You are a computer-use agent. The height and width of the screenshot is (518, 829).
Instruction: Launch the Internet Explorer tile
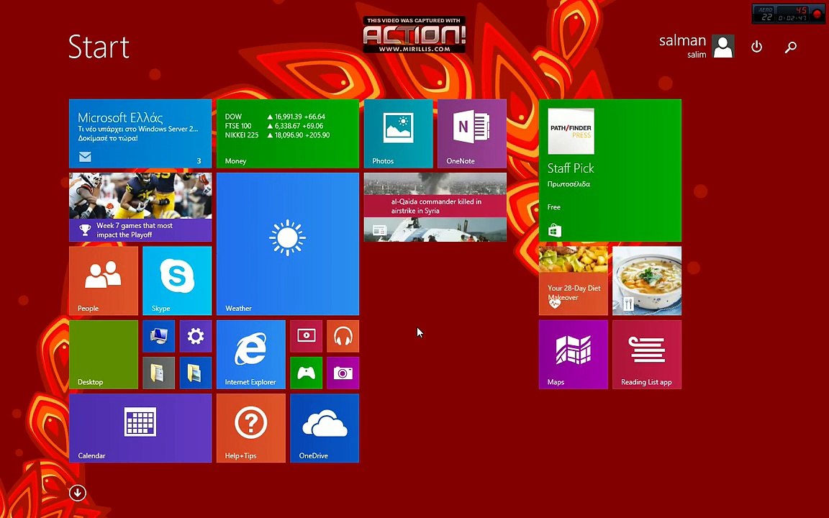[x=251, y=355]
